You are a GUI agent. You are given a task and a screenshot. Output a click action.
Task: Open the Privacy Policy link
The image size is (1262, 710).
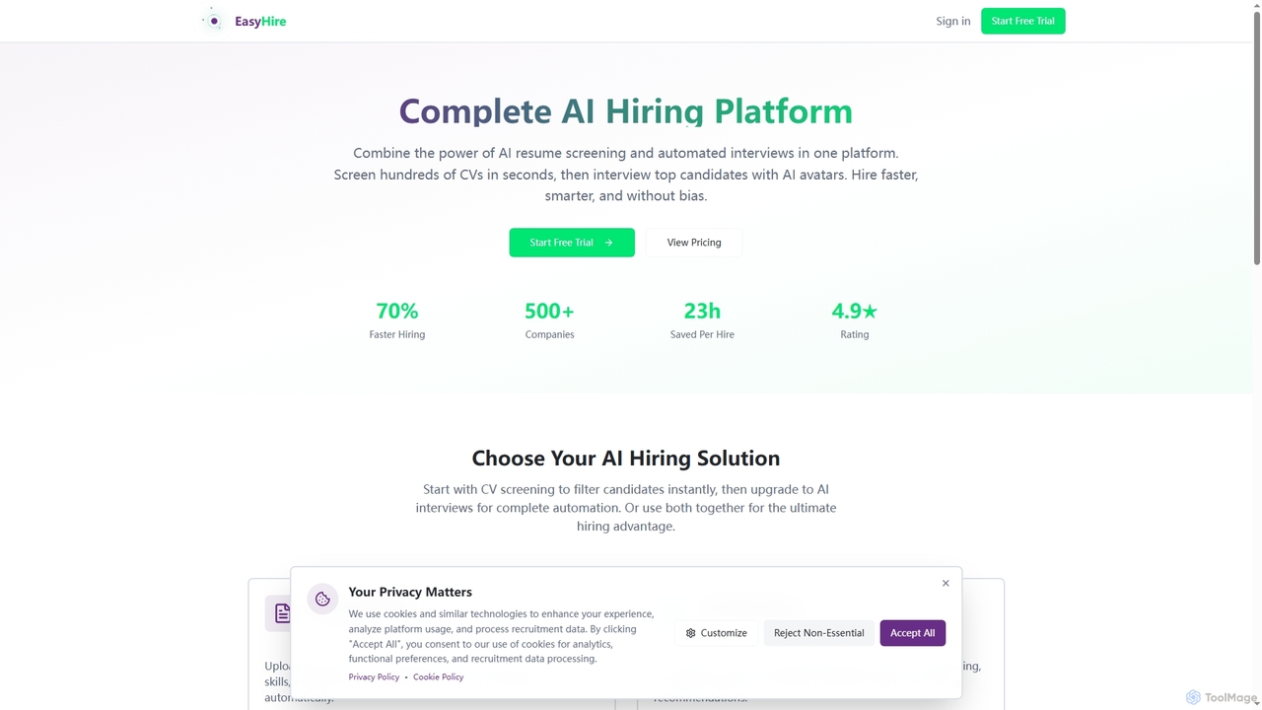(374, 676)
